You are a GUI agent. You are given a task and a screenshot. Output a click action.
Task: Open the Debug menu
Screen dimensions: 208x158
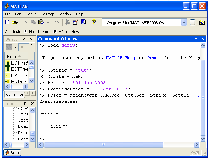(31, 14)
